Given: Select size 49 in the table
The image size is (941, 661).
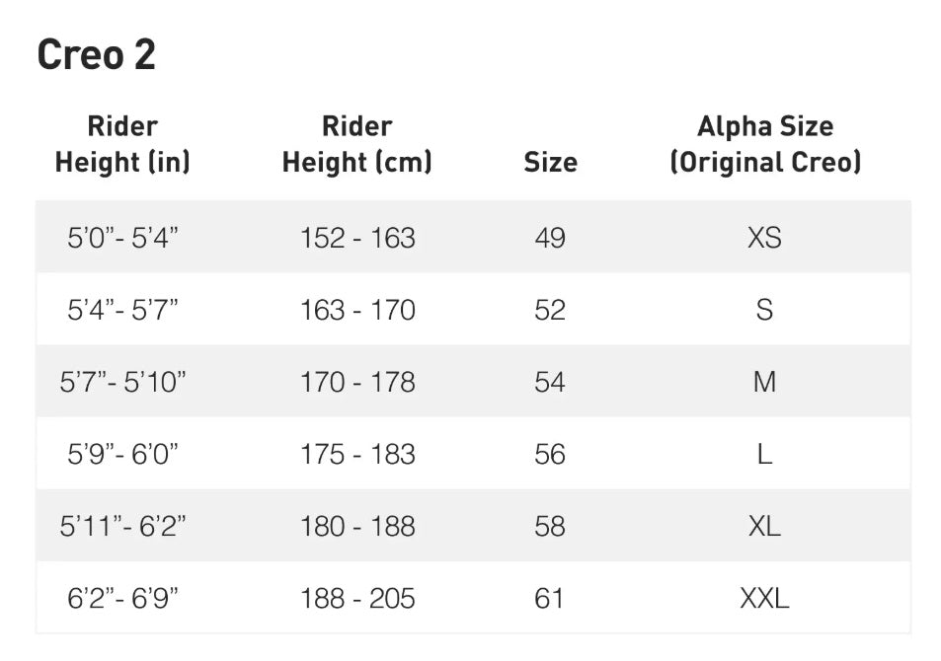Looking at the screenshot, I should [x=550, y=238].
